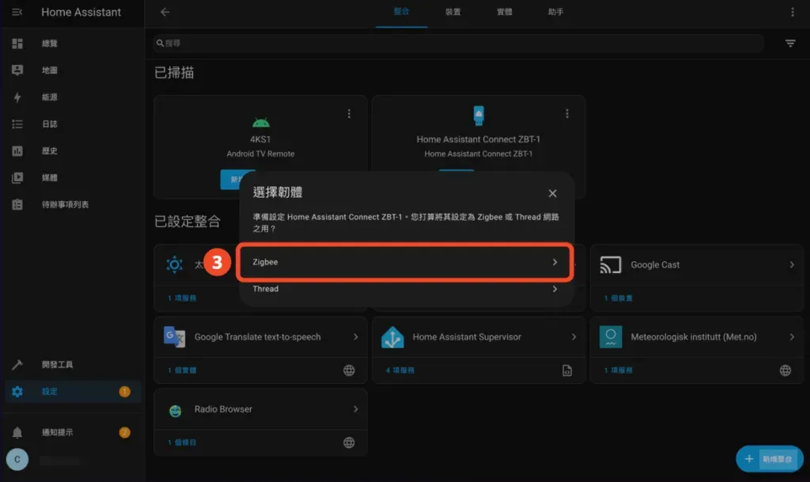Open the Overview (總覽) sidebar icon

click(x=16, y=43)
